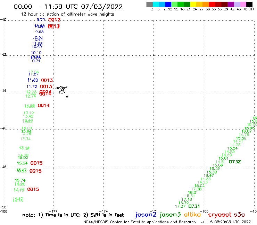Click the 00:00 – 11:59 UTC title
The image size is (257, 225).
68,7
